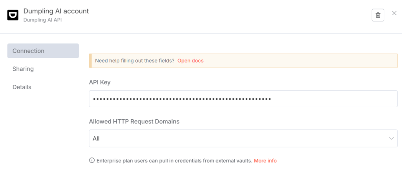The width and height of the screenshot is (402, 174).
Task: Delete credential using the trash icon
Action: 378,15
